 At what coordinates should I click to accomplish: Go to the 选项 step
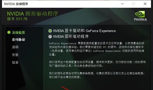click(x=15, y=47)
